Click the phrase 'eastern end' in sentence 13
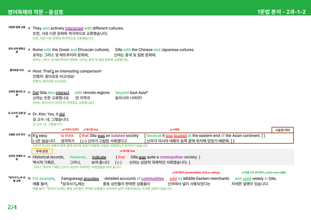Viewport: 311px width, 220px height. coord(209,136)
